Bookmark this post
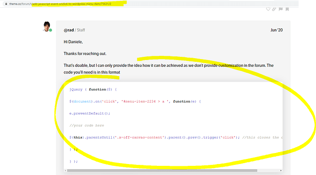Screen dimensions: 316x175 click(287, 9)
